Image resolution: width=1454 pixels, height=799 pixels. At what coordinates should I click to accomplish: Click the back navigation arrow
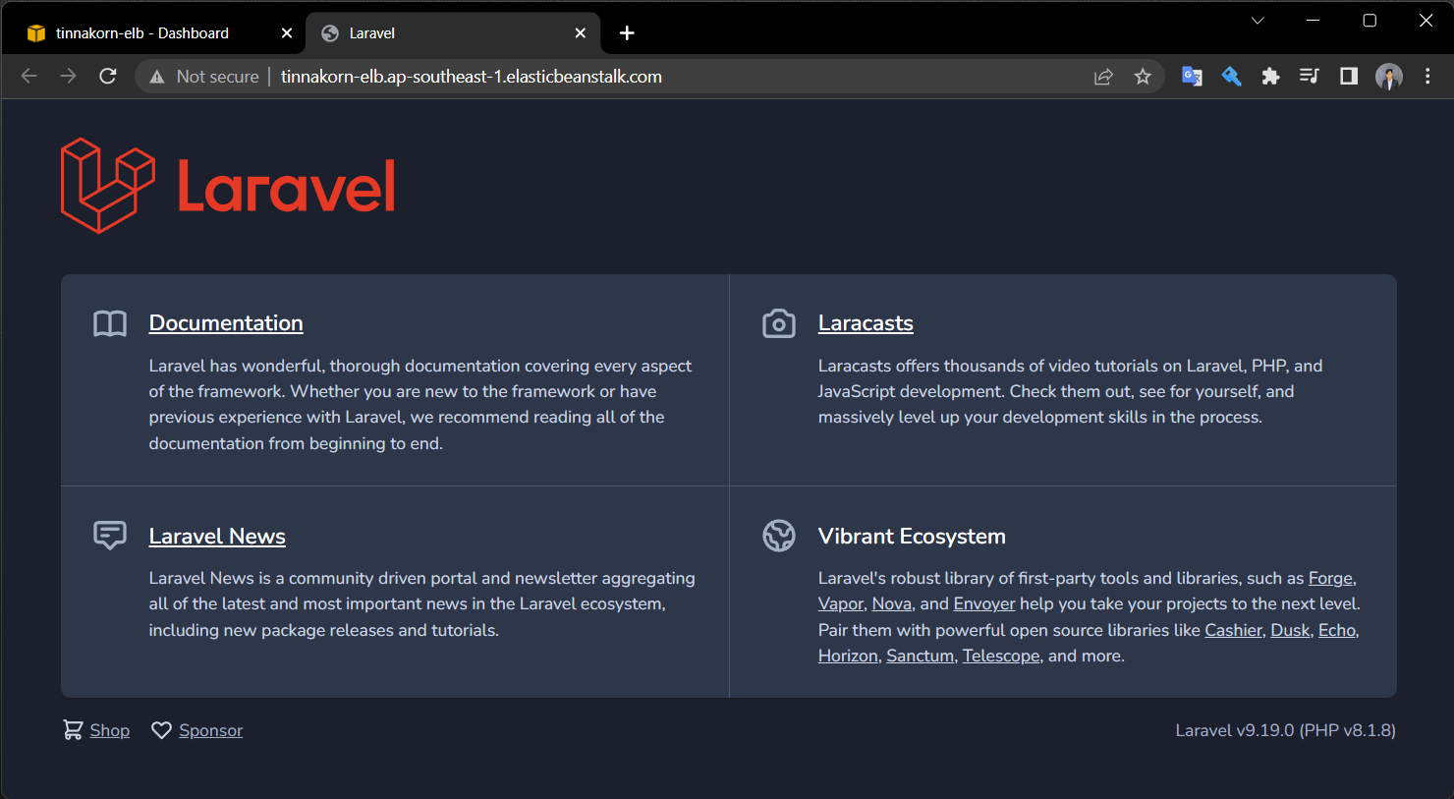28,76
